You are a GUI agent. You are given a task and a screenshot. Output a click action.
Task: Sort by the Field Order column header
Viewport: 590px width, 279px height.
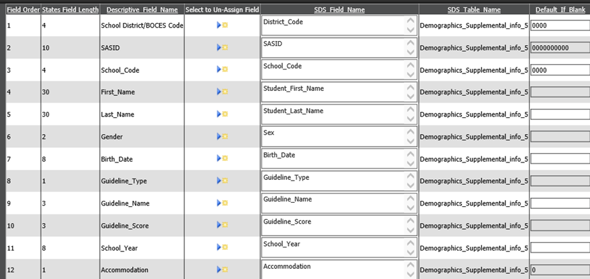(x=22, y=10)
